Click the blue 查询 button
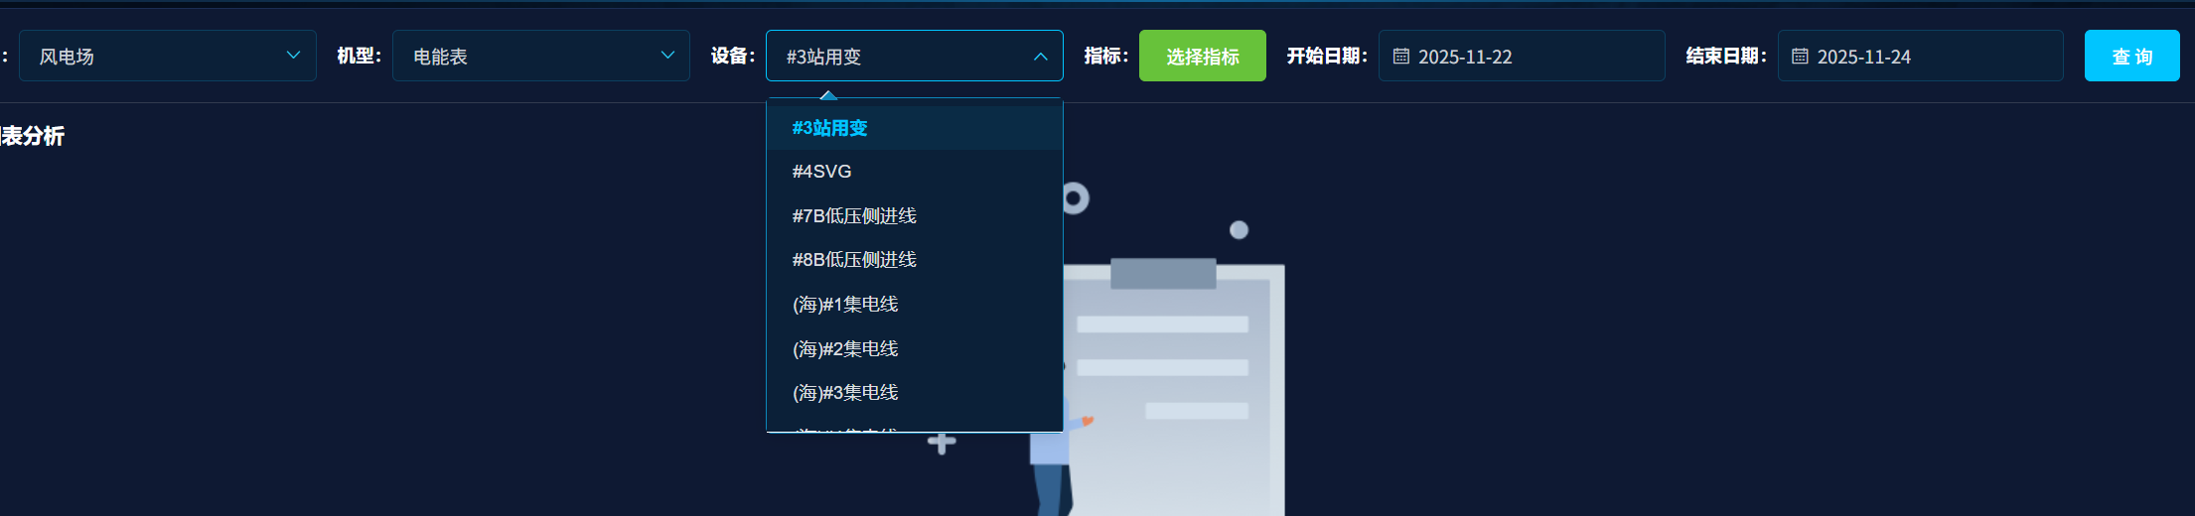Image resolution: width=2195 pixels, height=516 pixels. point(2131,57)
